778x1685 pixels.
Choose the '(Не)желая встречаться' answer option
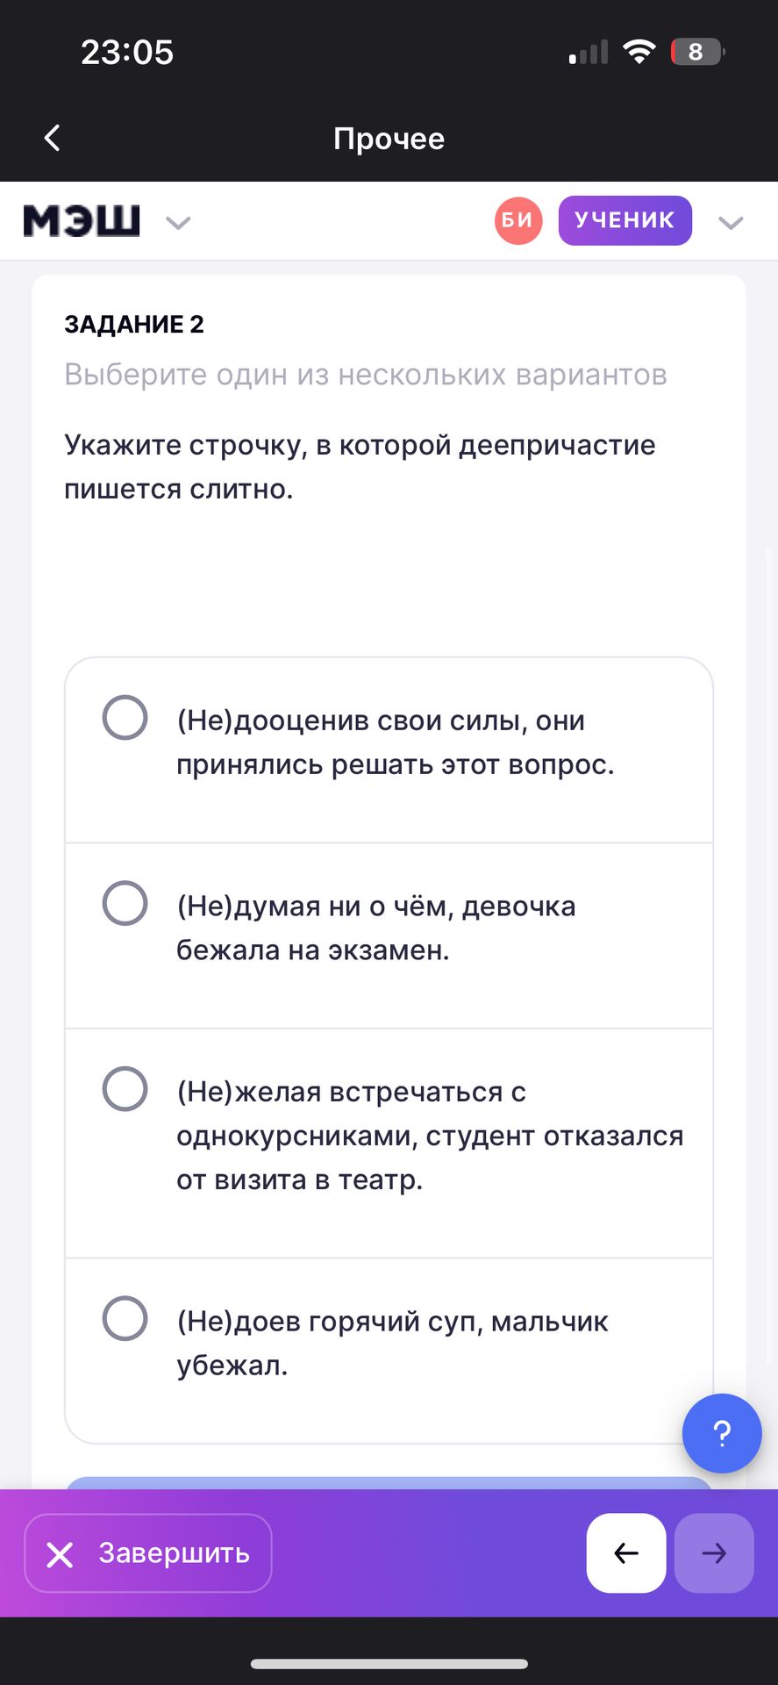125,1089
